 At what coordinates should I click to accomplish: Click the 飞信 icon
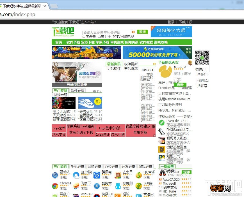point(76,186)
